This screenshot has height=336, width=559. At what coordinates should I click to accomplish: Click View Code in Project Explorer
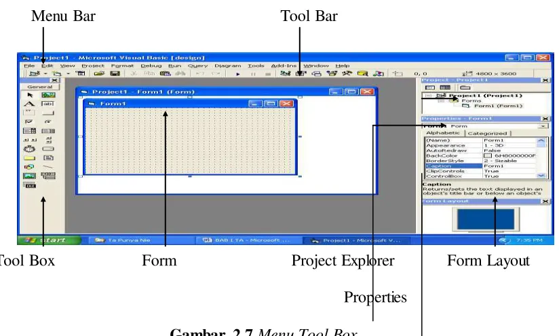(430, 88)
